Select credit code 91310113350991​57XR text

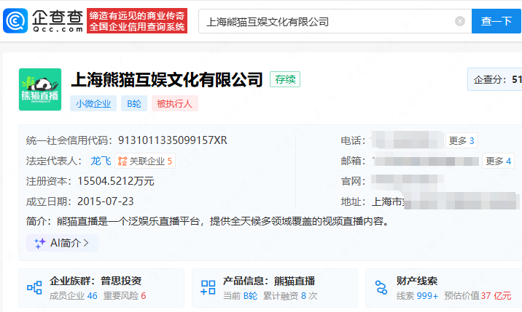[x=173, y=140]
